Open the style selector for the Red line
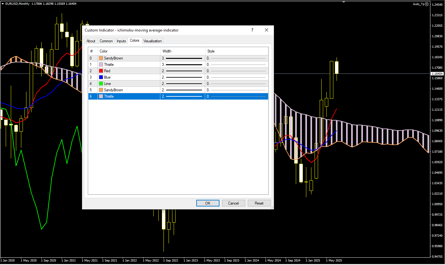The width and height of the screenshot is (445, 265). 236,71
